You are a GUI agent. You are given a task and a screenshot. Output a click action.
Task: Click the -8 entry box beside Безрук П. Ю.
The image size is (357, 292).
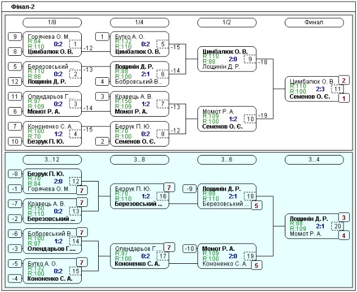pyautogui.click(x=15, y=174)
